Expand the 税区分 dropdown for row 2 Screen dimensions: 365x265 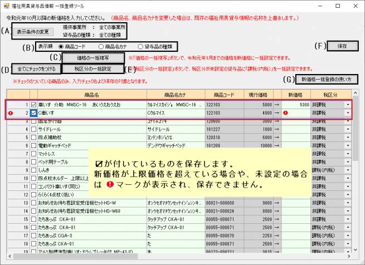[348, 113]
